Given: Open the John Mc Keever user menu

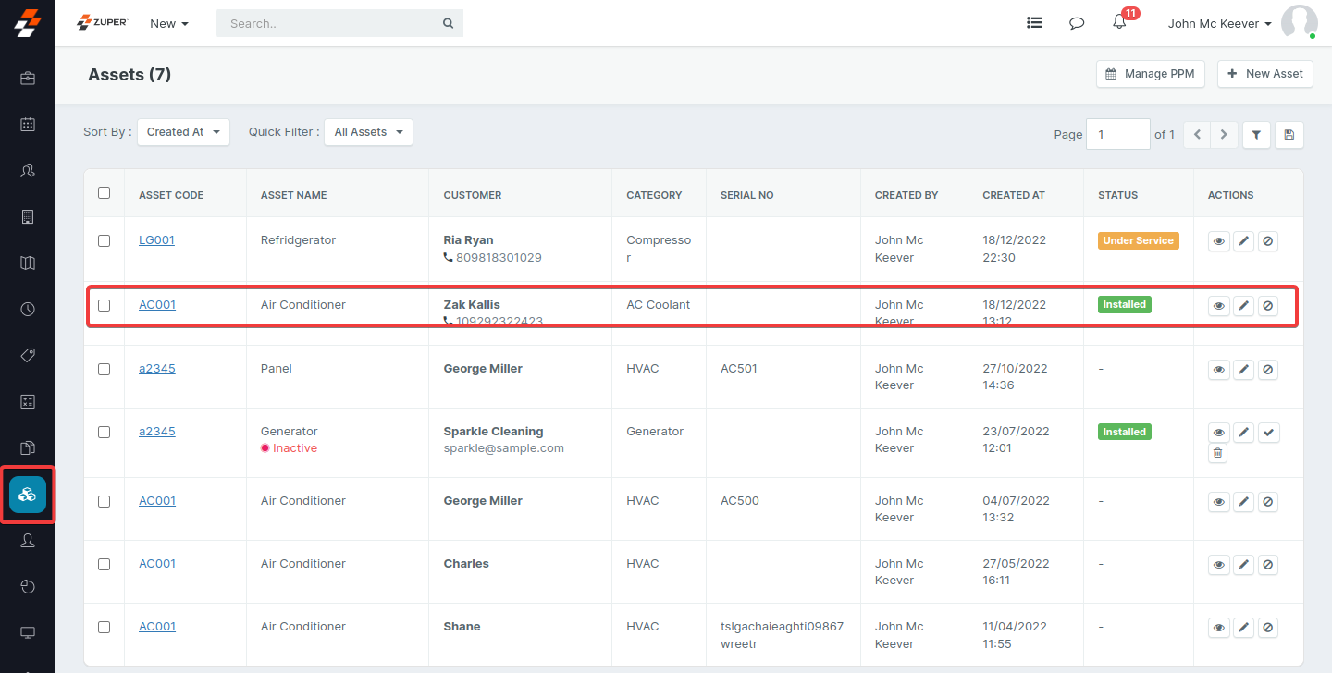Looking at the screenshot, I should (1219, 24).
